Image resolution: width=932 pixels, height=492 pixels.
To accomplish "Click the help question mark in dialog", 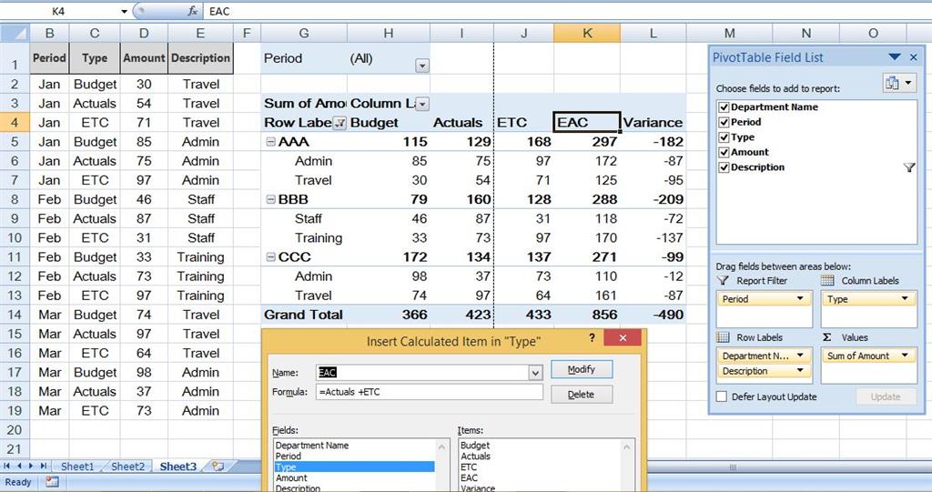I will pyautogui.click(x=592, y=338).
